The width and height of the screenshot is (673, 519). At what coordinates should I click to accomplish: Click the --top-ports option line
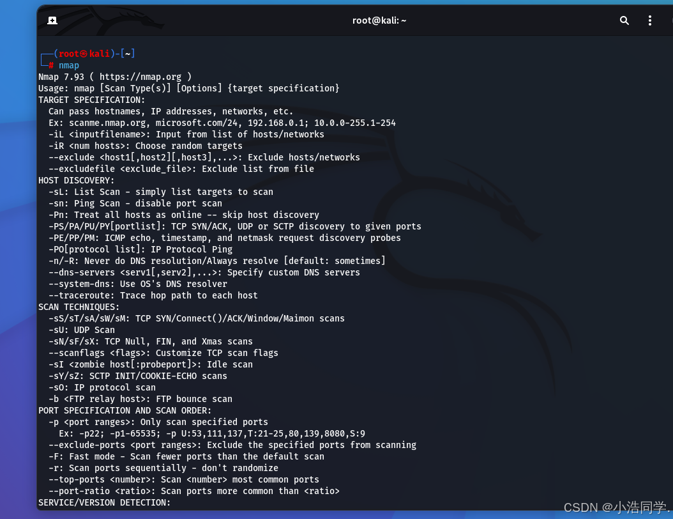click(x=184, y=480)
